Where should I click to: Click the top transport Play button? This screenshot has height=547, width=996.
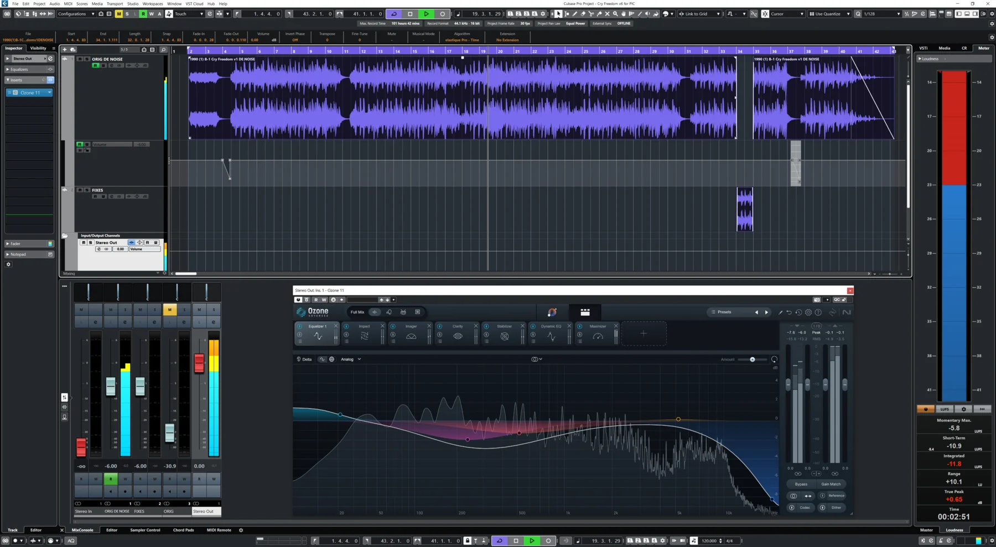[426, 14]
